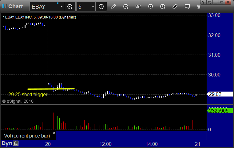Image resolution: width=234 pixels, height=148 pixels.
Task: Click the tallest green volume bar at open
Action: pyautogui.click(x=48, y=118)
